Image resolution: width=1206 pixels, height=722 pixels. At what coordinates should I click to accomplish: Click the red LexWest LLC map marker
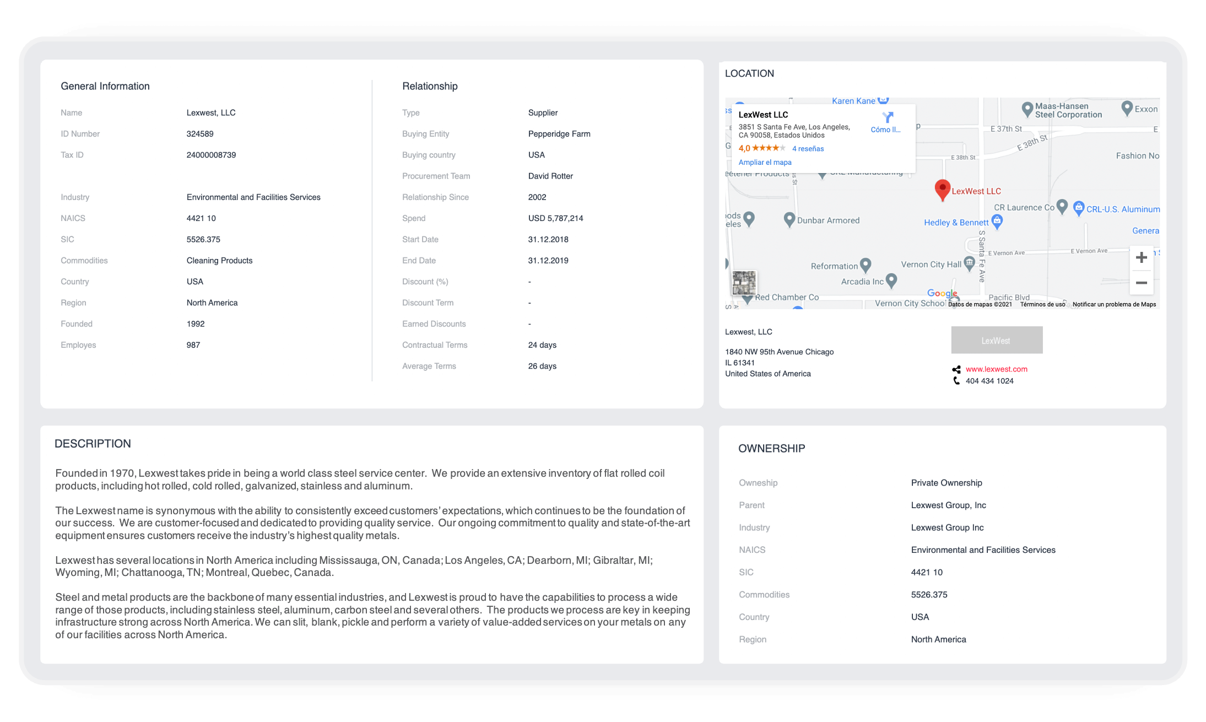(943, 188)
